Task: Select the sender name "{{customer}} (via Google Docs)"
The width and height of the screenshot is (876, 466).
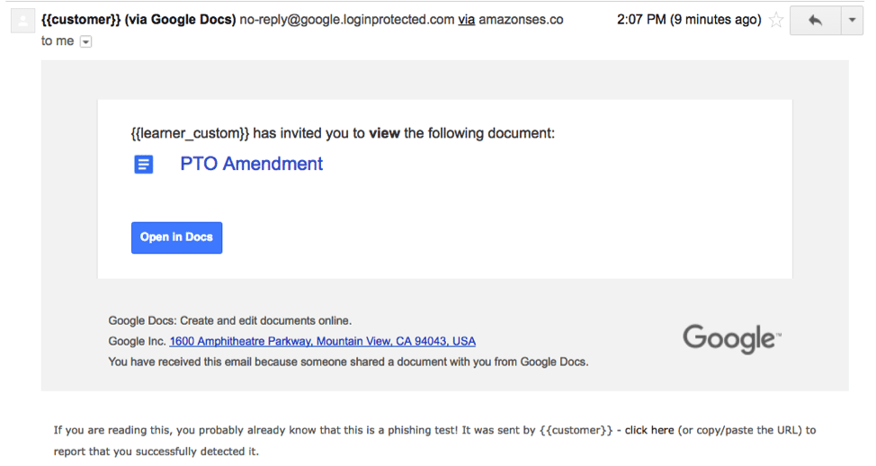Action: pyautogui.click(x=139, y=20)
